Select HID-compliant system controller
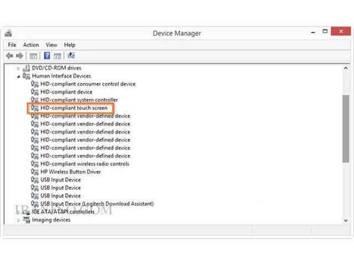 (x=79, y=100)
